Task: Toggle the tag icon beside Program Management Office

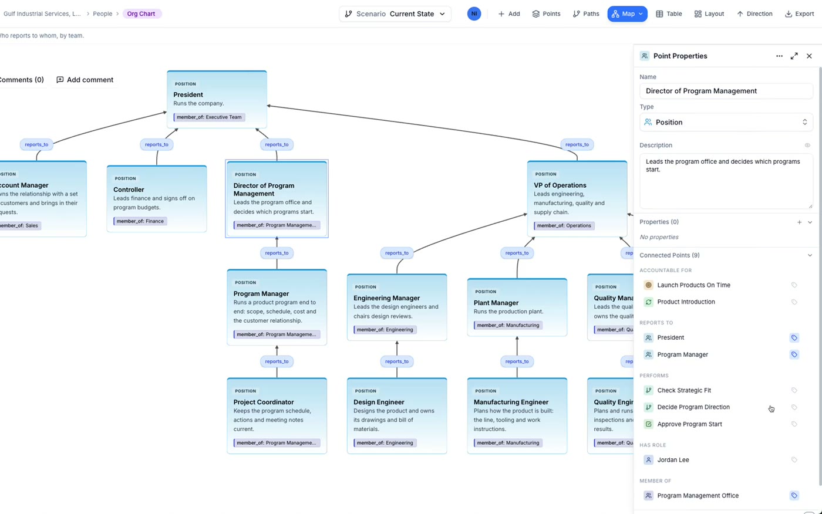Action: coord(794,496)
